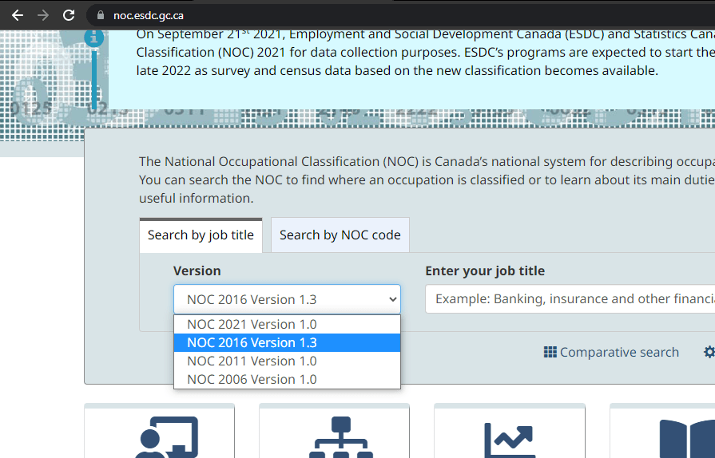Open the person-with-board training card icon

[166, 437]
